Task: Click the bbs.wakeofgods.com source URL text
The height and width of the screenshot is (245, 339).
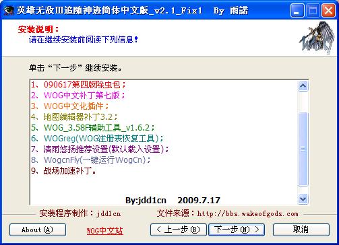Action: click(x=247, y=213)
